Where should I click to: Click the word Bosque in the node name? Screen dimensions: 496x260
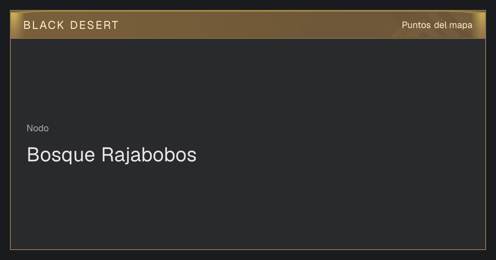pos(61,156)
